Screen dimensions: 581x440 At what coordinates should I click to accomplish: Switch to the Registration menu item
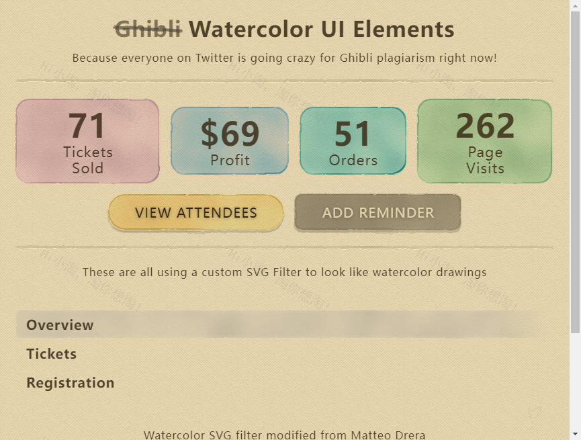(x=70, y=383)
